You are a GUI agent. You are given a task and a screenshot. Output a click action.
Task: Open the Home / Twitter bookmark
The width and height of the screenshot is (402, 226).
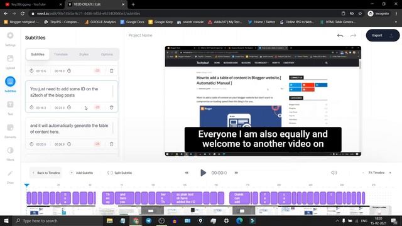click(x=261, y=22)
